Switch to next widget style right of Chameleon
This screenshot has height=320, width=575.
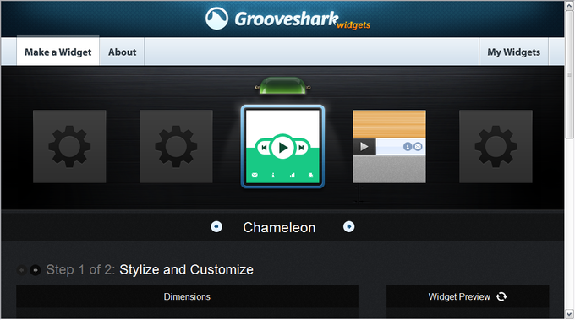[x=348, y=226]
